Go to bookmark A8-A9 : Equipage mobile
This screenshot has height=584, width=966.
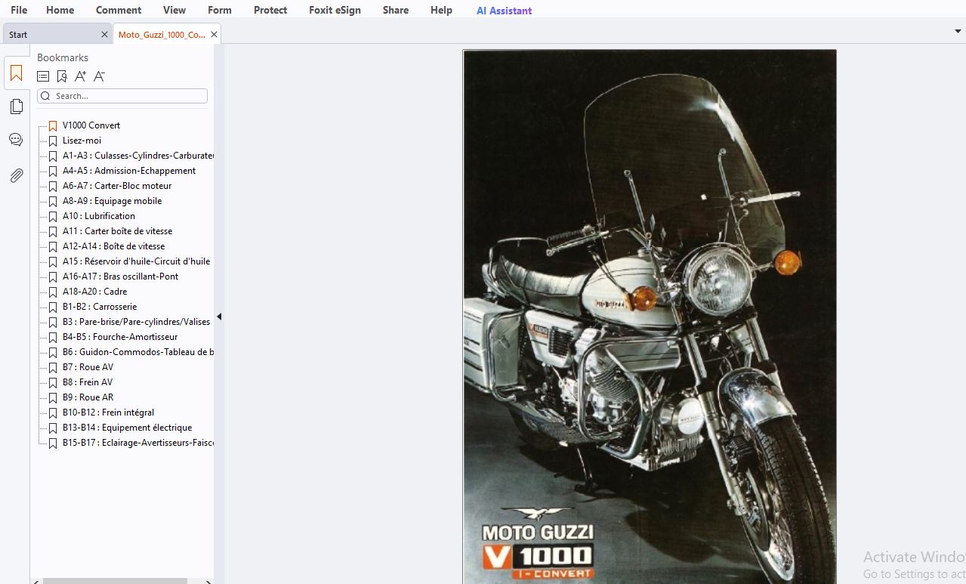pyautogui.click(x=112, y=201)
